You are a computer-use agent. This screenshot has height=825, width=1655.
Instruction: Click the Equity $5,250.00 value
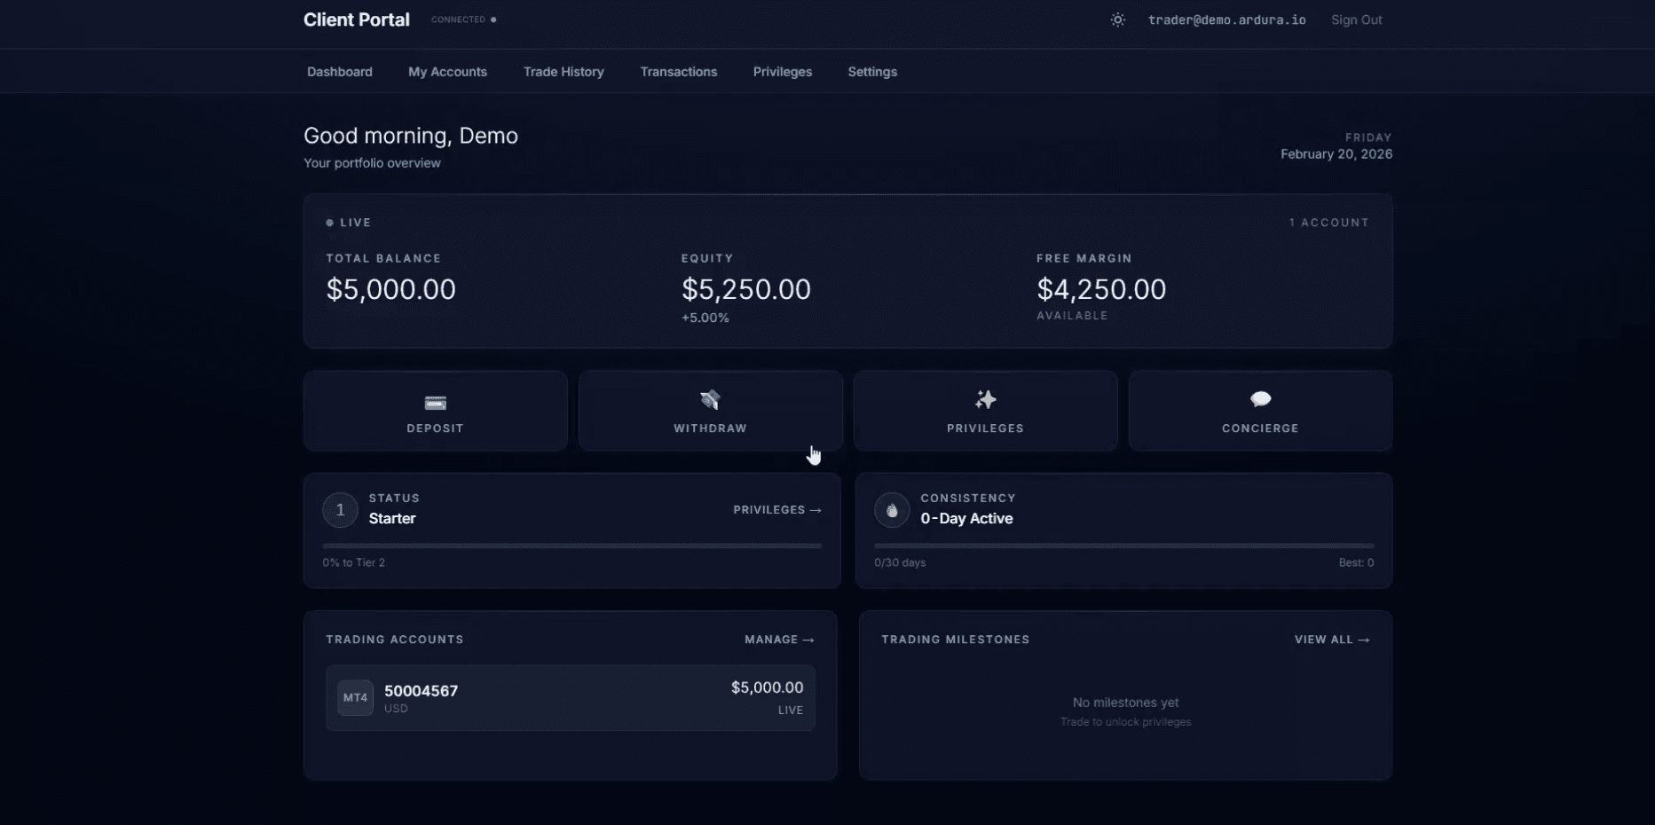click(746, 289)
